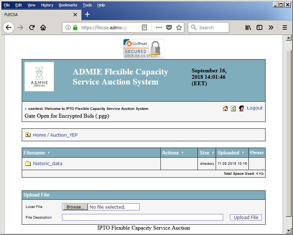This screenshot has width=293, height=235.
Task: Open the historic_data directory link
Action: (48, 164)
